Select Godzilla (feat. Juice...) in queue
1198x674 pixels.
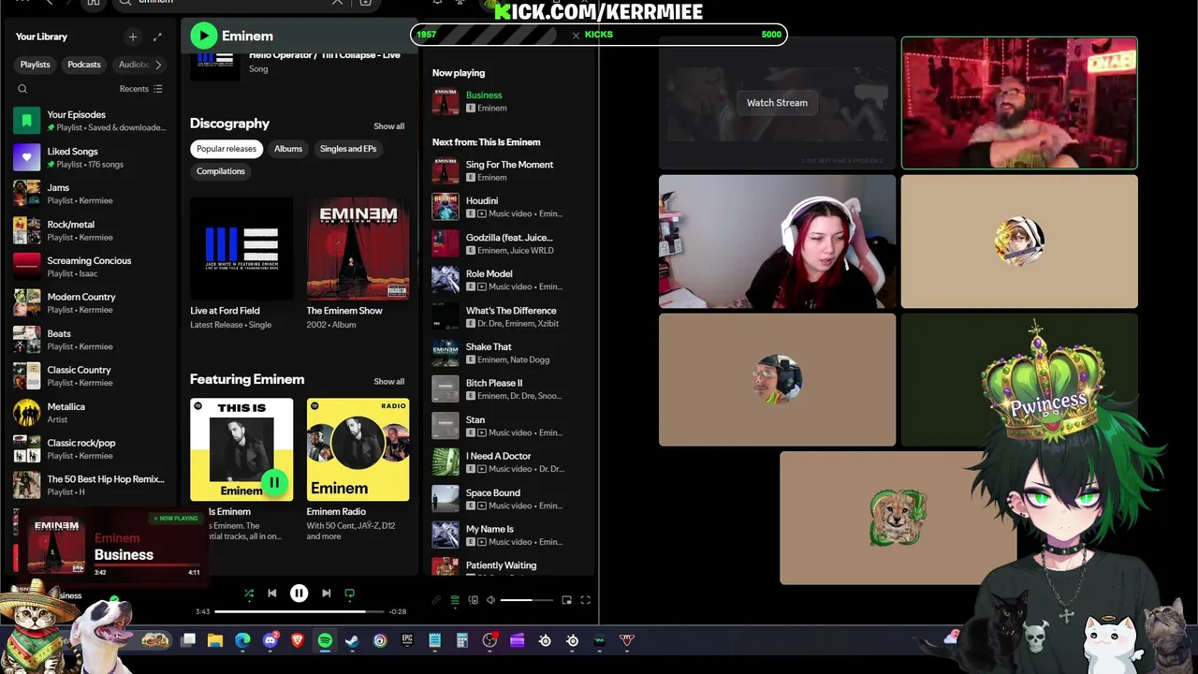point(510,243)
